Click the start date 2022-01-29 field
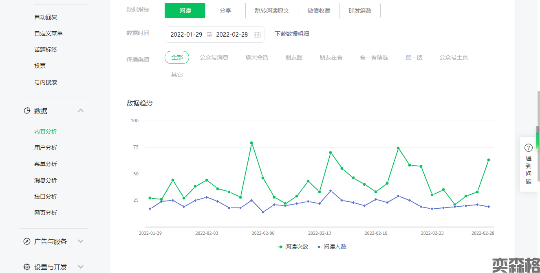The height and width of the screenshot is (273, 540). (x=186, y=35)
